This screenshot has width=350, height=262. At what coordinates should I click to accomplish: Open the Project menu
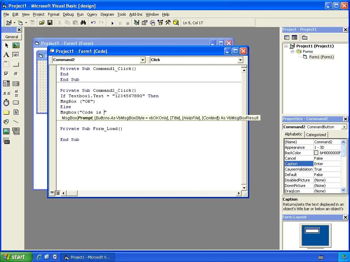(x=39, y=14)
